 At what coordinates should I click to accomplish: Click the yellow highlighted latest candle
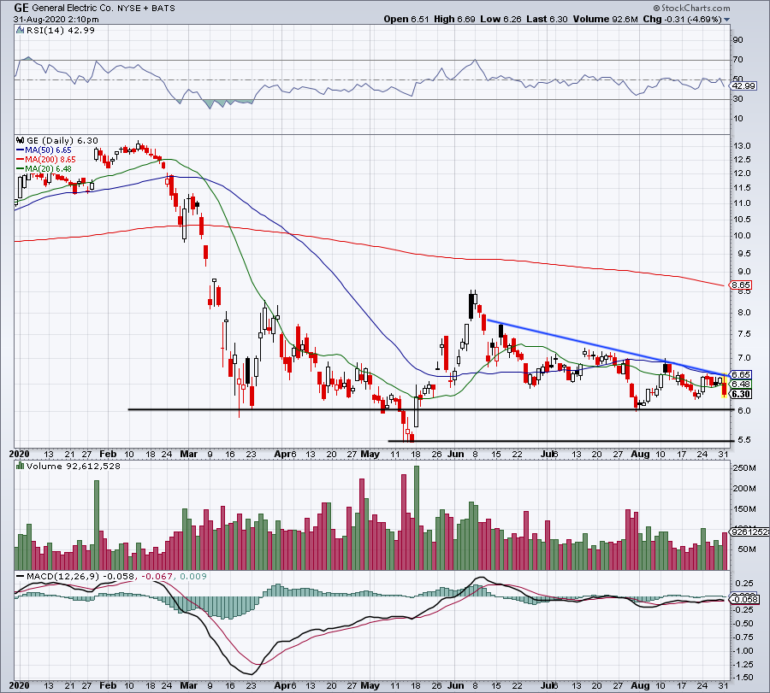click(x=725, y=386)
